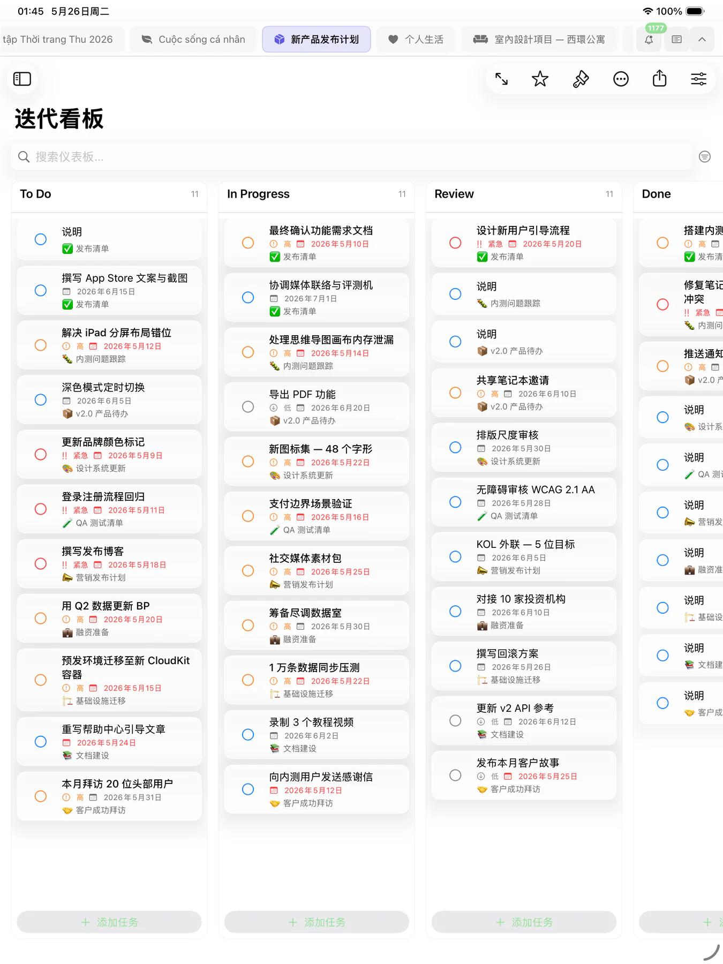Open the more options ellipsis icon
723x964 pixels.
click(621, 79)
